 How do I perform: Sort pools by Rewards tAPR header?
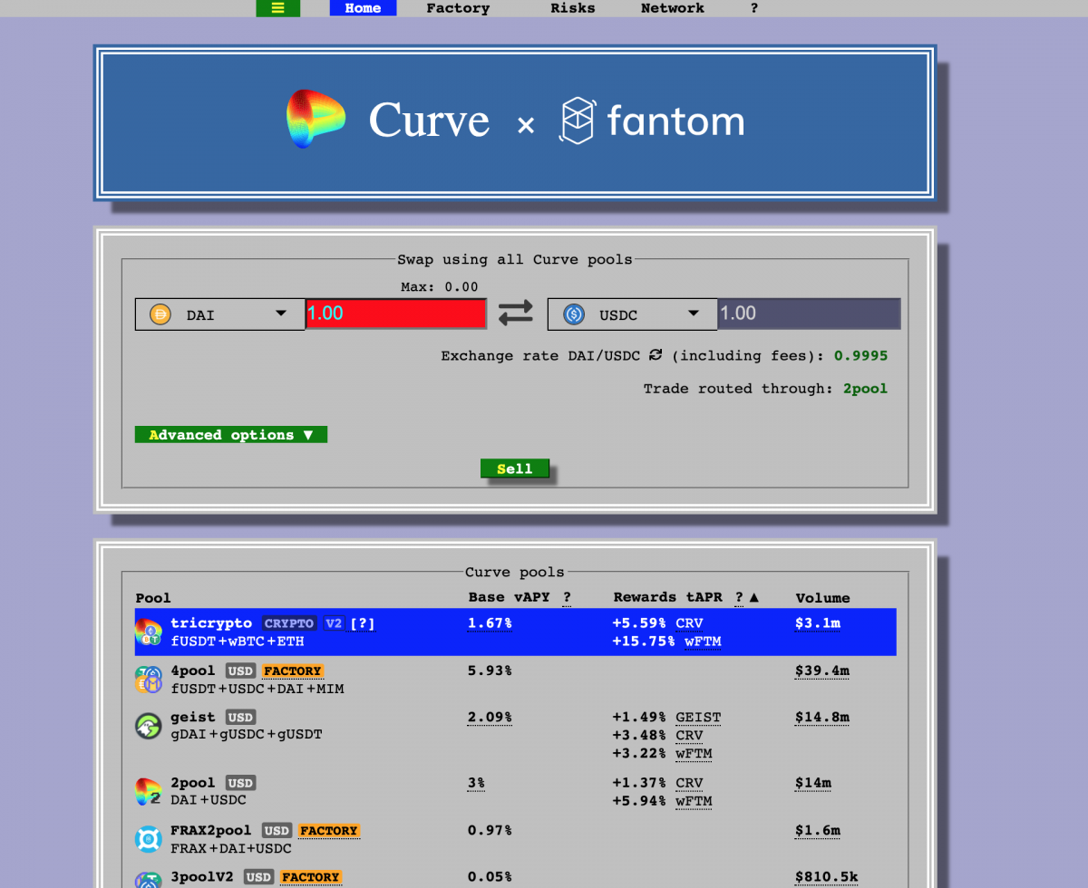pyautogui.click(x=670, y=597)
